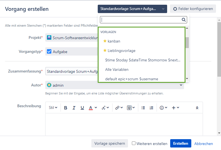
Task: Select the 'Alle Variablen' template
Action: pyautogui.click(x=117, y=69)
